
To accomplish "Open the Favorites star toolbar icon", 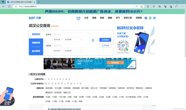I will coord(154,7).
